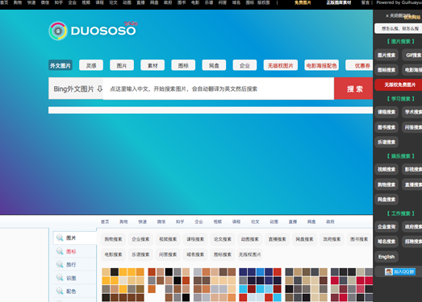Click the 【工作搜索】 sidebar heading
This screenshot has width=422, height=302.
400,213
